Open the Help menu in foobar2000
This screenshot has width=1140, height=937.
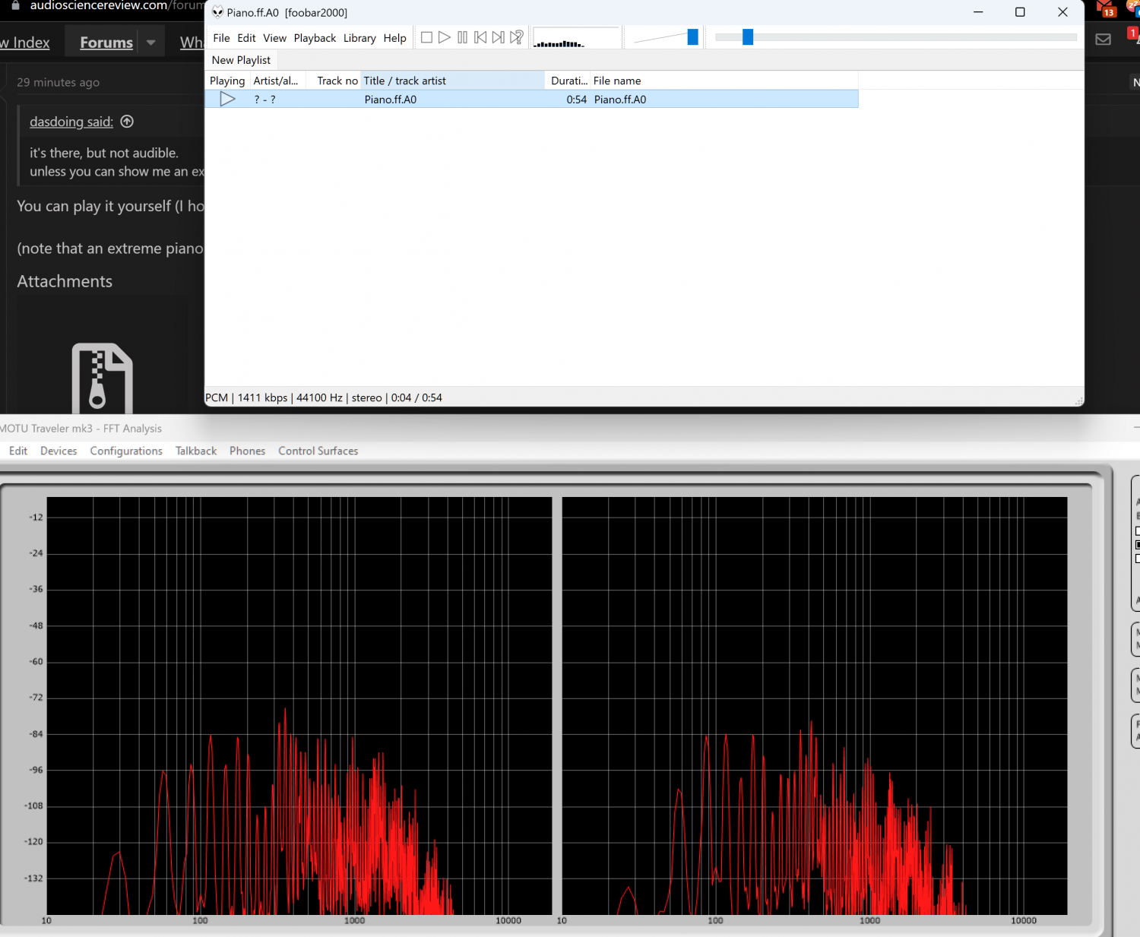(394, 38)
